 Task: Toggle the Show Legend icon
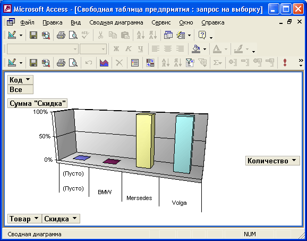[135, 63]
